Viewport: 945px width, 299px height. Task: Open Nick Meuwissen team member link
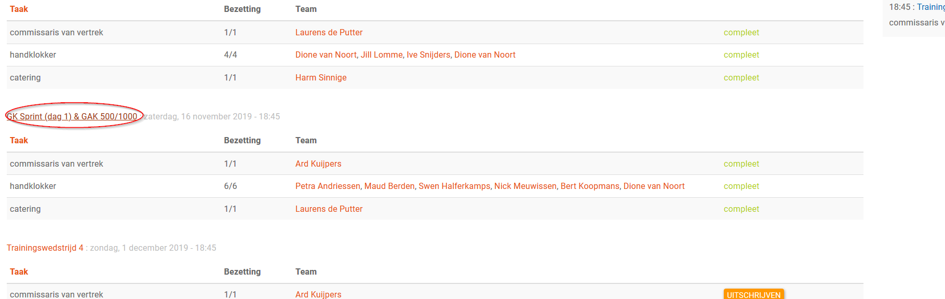pos(525,186)
